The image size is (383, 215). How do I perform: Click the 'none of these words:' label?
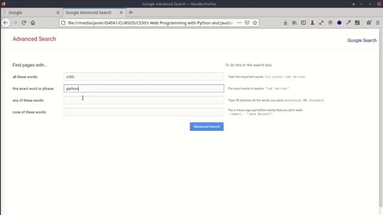(29, 112)
